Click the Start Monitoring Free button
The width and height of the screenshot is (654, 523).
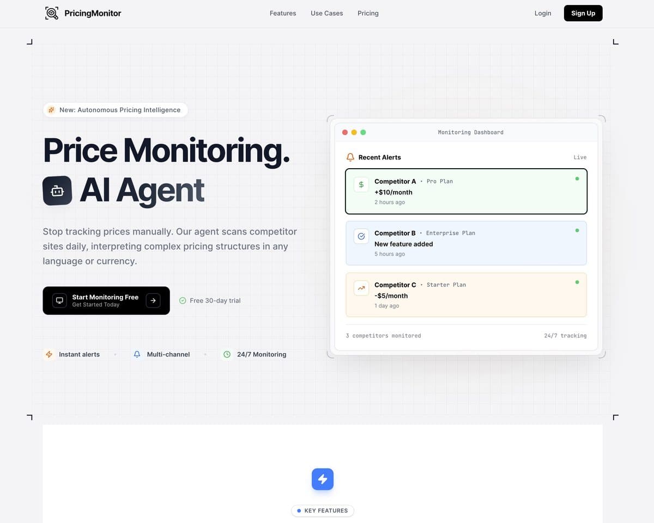point(106,300)
